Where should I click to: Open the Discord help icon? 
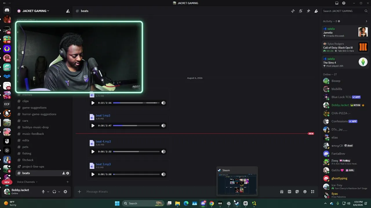coord(344,3)
